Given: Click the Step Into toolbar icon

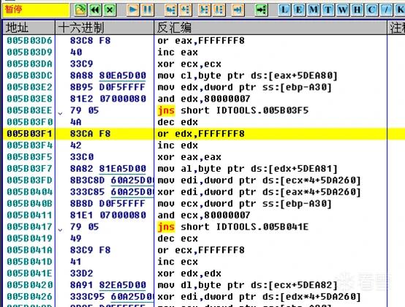Looking at the screenshot, I should (171, 10).
